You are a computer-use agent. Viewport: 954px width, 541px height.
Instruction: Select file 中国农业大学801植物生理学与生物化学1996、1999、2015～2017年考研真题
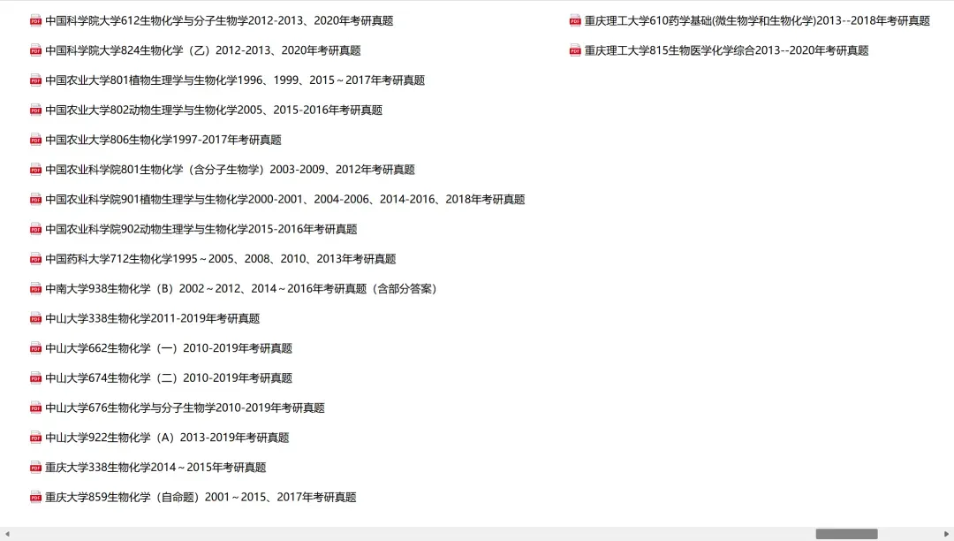[235, 80]
